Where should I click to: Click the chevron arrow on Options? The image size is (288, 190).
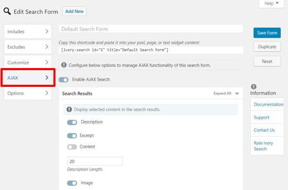tap(47, 93)
